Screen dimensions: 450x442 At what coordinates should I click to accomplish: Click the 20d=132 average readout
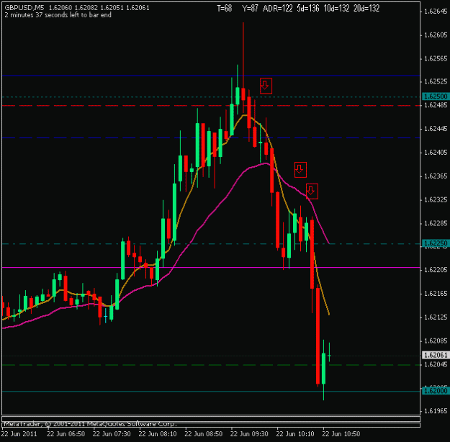[366, 9]
